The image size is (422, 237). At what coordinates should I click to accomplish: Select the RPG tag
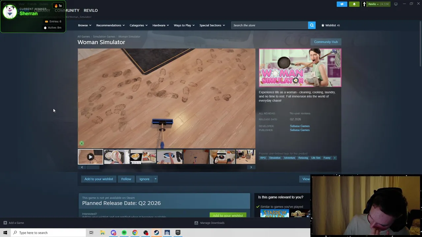coord(263,158)
